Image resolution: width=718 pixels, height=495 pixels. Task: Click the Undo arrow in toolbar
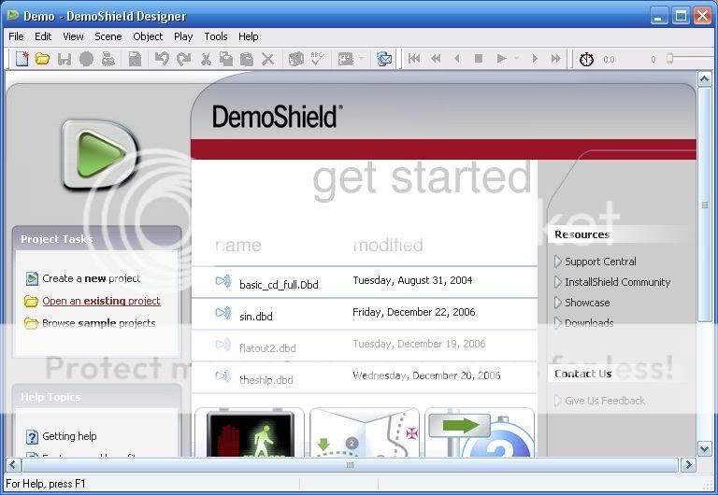[162, 59]
